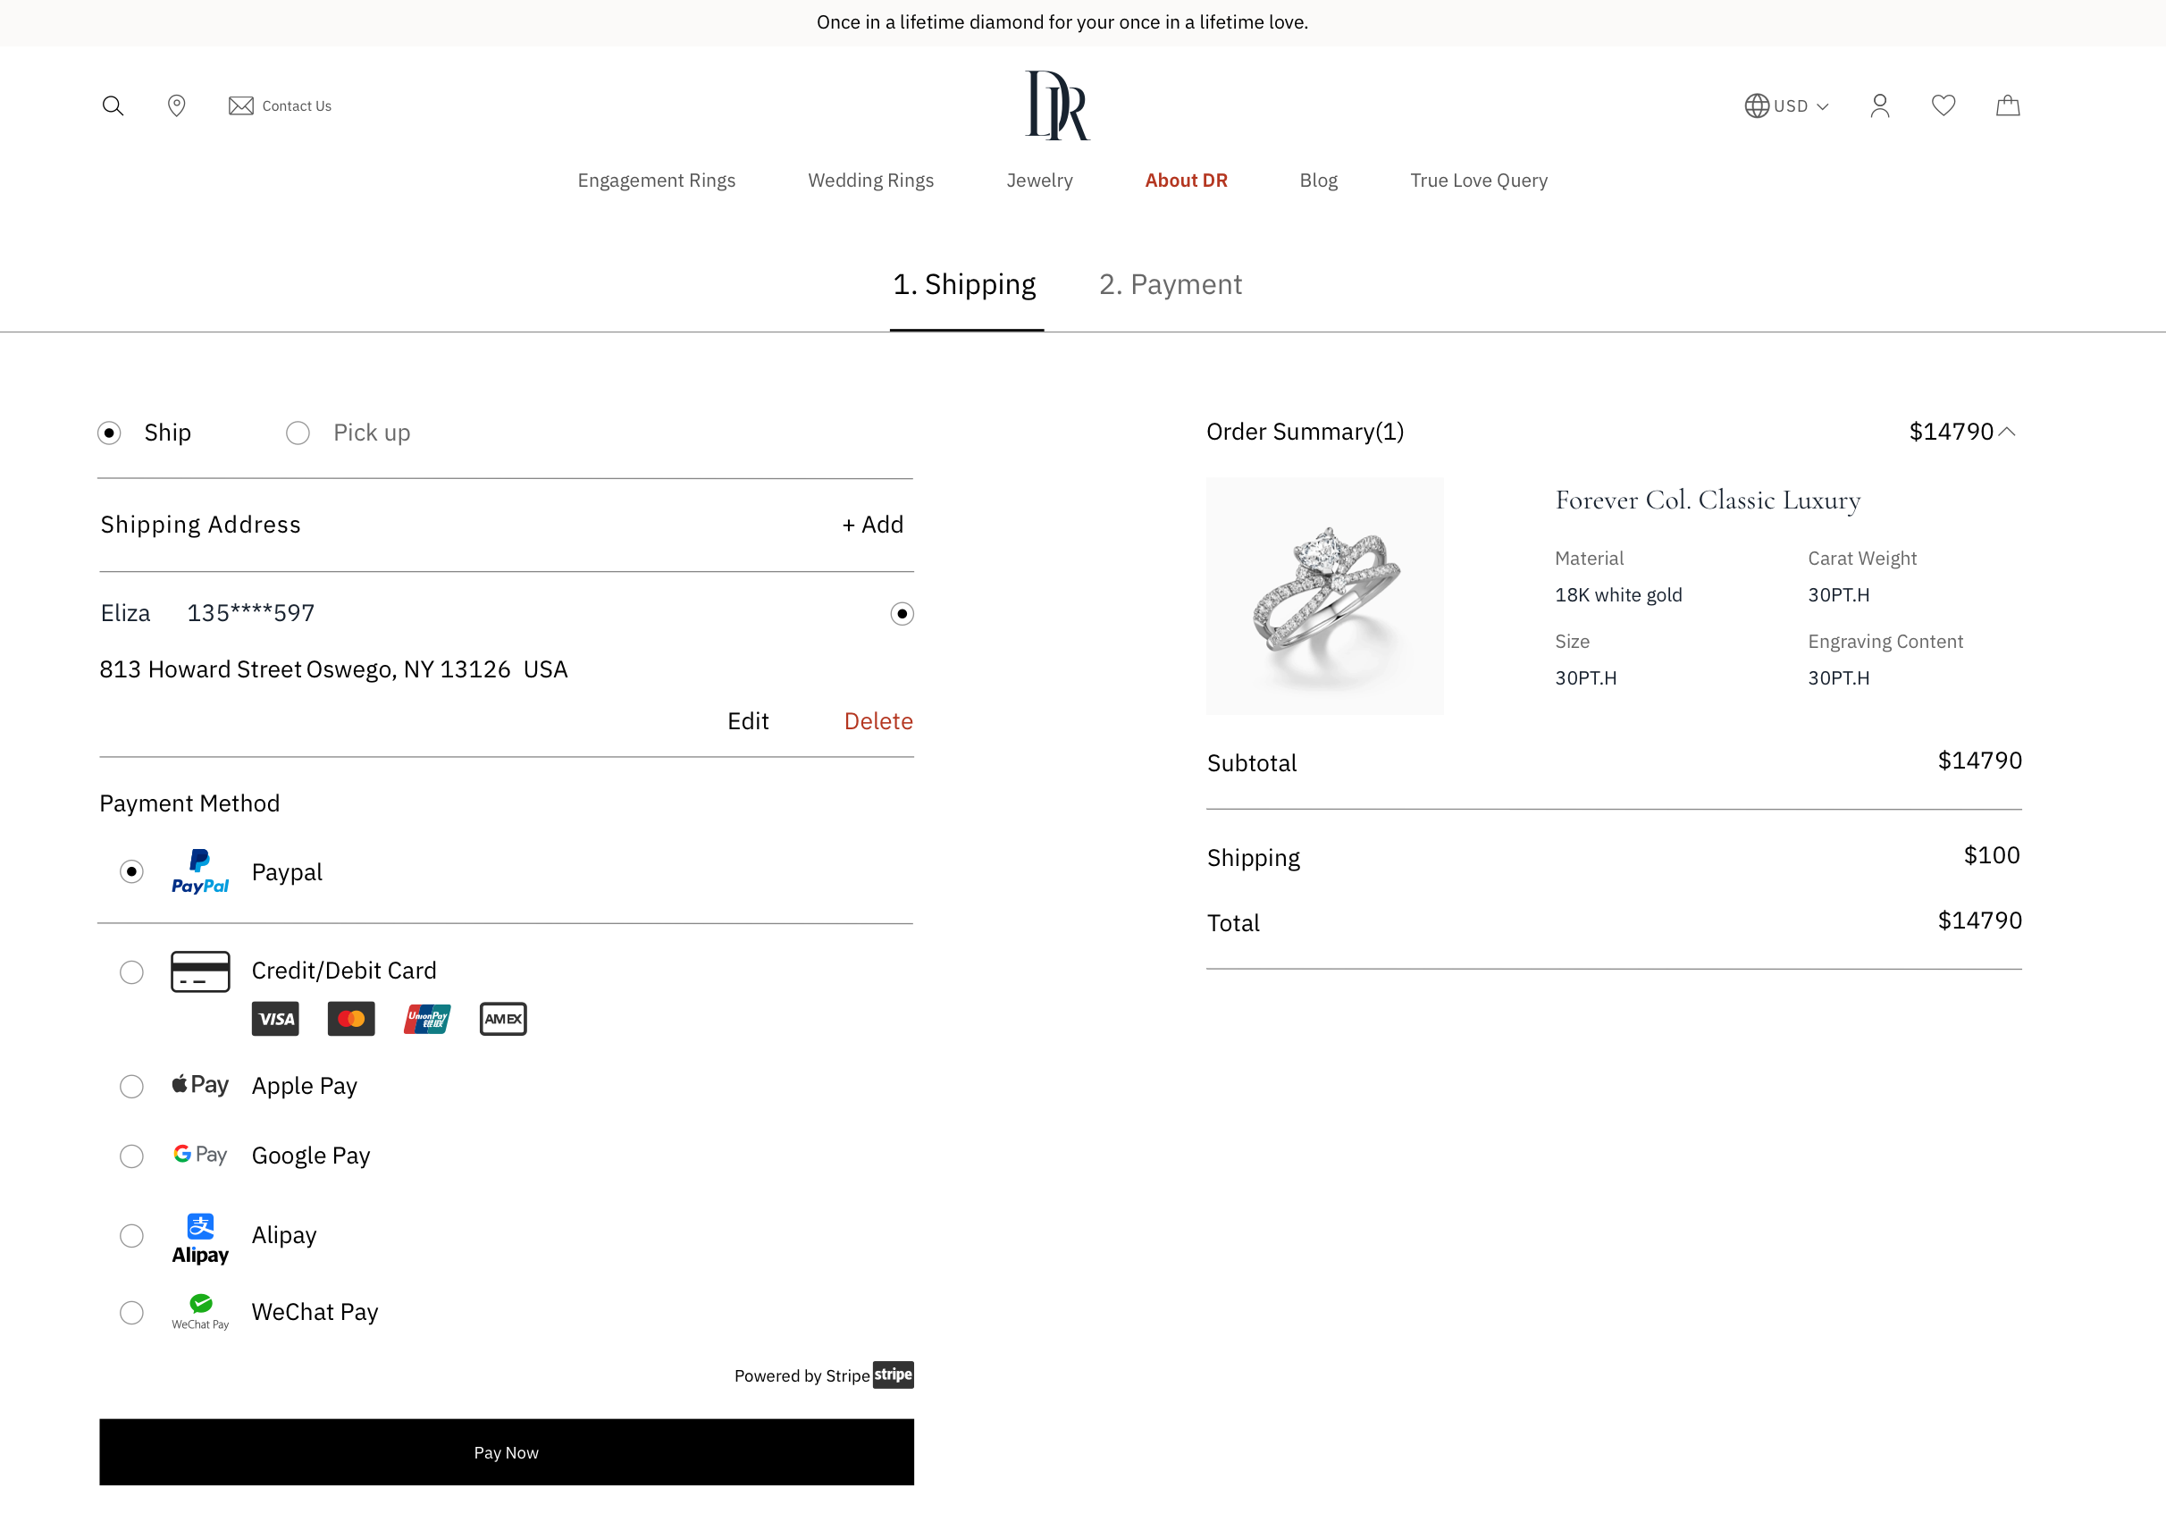Open the Engagement Rings menu
This screenshot has height=1530, width=2166.
[x=657, y=181]
